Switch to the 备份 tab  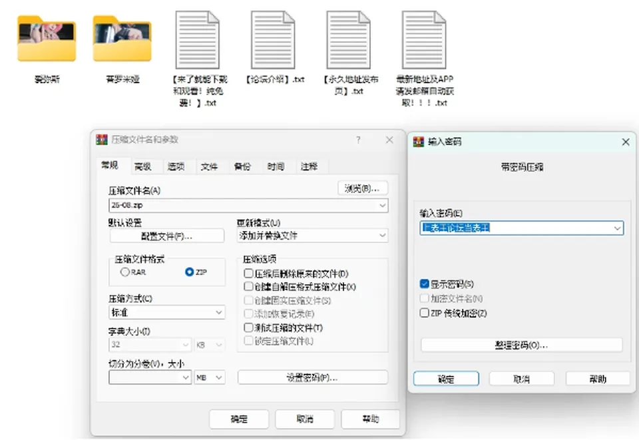click(242, 166)
